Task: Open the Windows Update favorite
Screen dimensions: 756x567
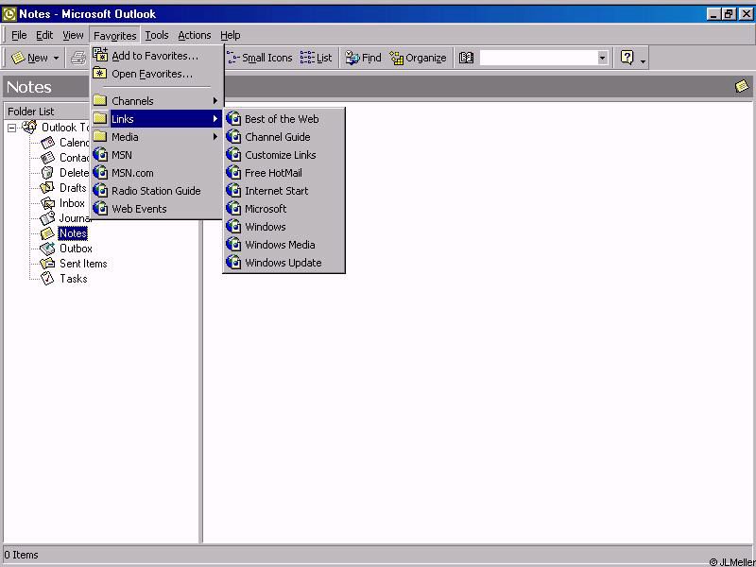Action: (x=283, y=263)
